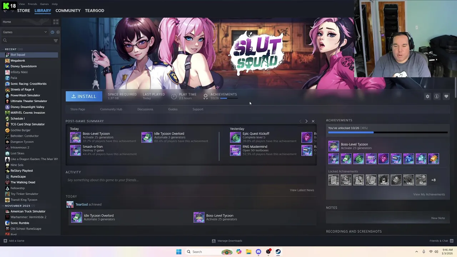Open the TEARGOD profile tab
The width and height of the screenshot is (457, 257).
point(95,11)
